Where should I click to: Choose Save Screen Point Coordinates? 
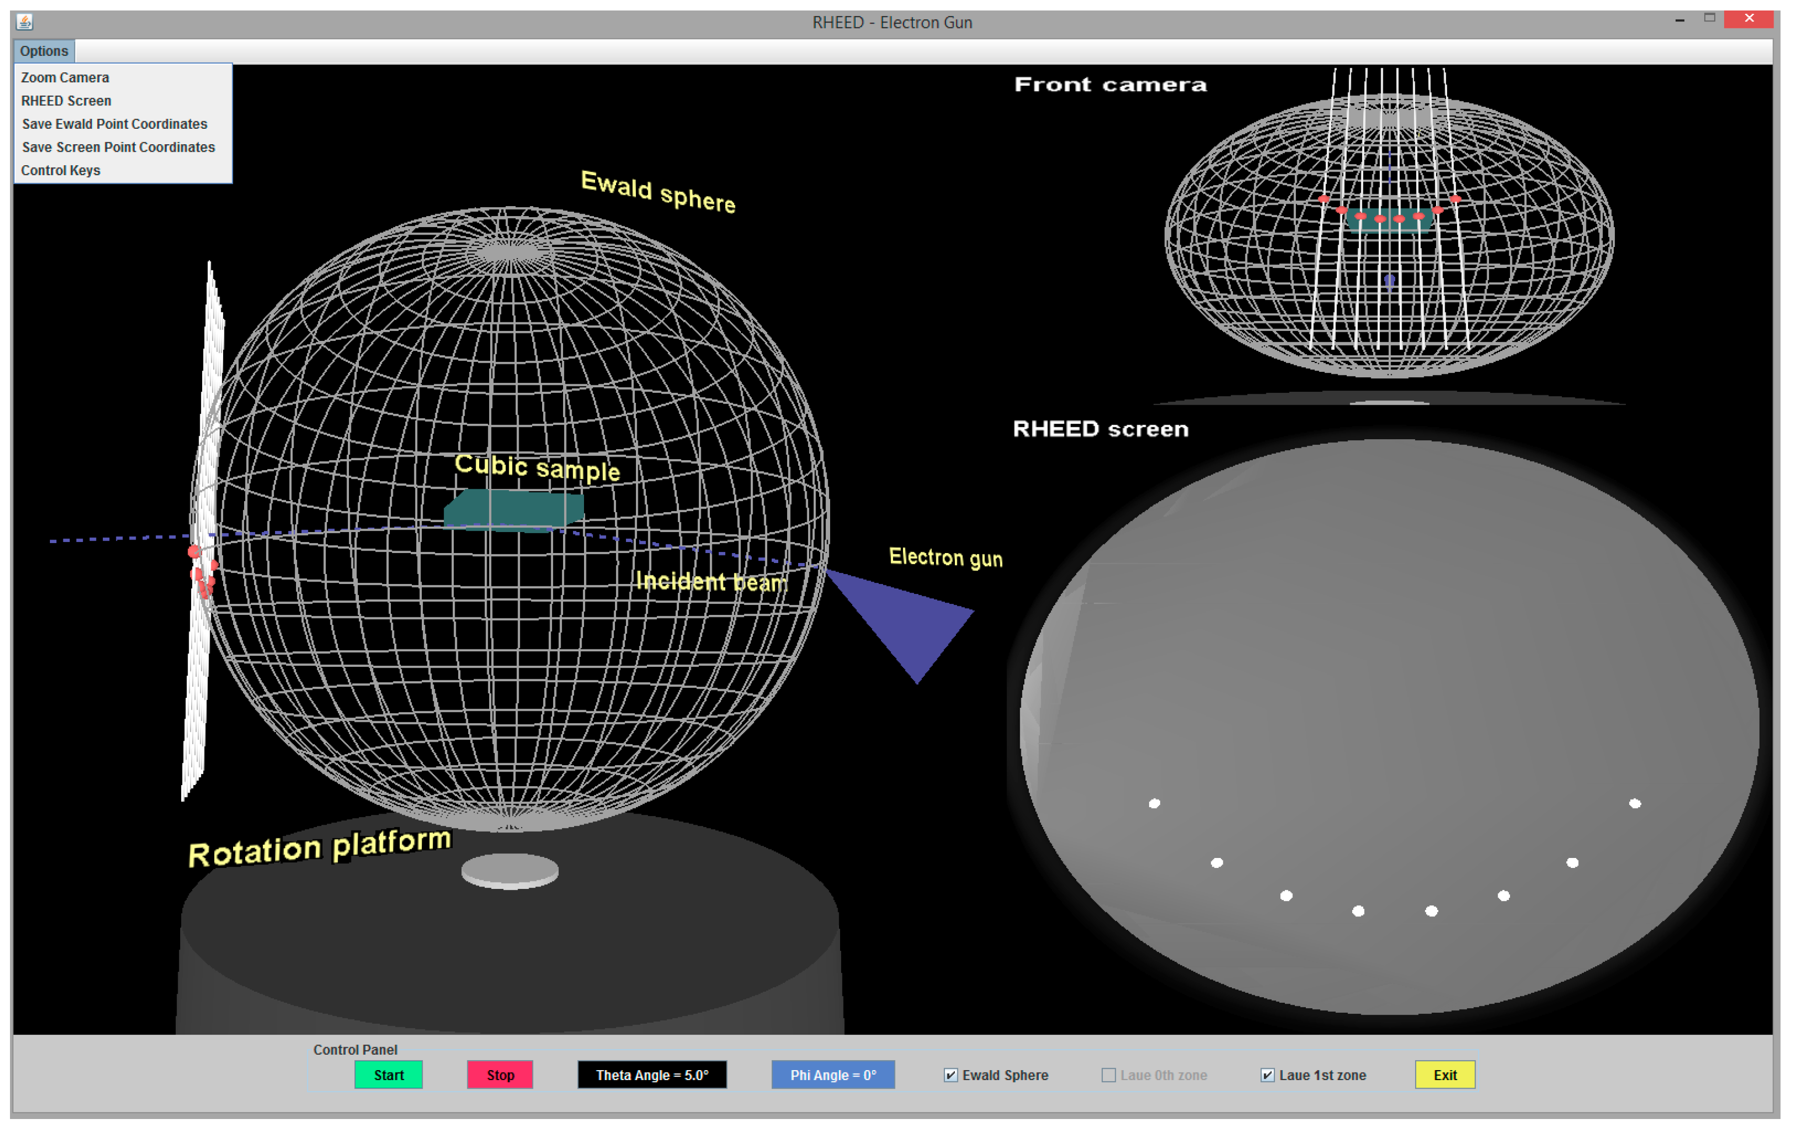coord(118,147)
